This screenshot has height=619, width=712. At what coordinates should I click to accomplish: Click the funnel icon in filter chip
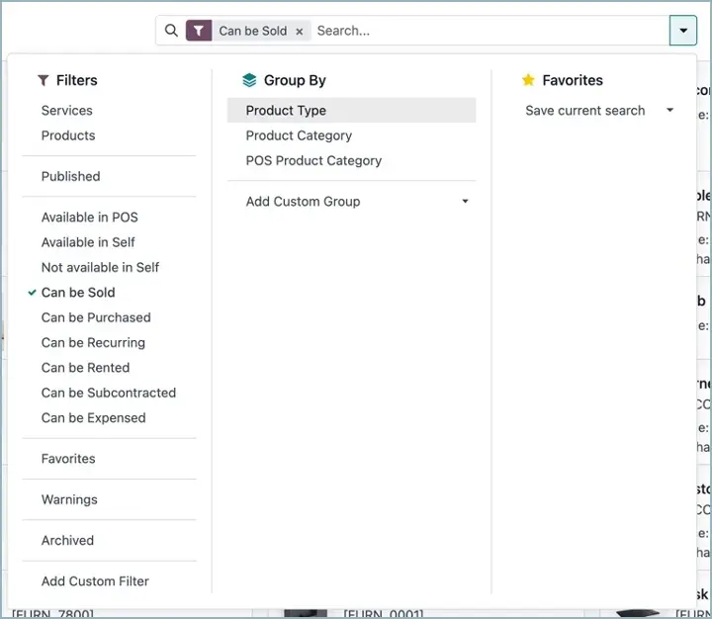click(199, 31)
